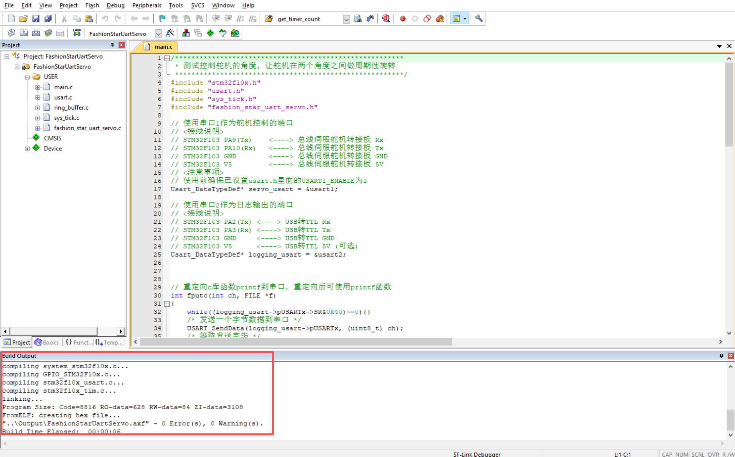Select usart.c in project tree
The width and height of the screenshot is (735, 457).
[x=63, y=97]
